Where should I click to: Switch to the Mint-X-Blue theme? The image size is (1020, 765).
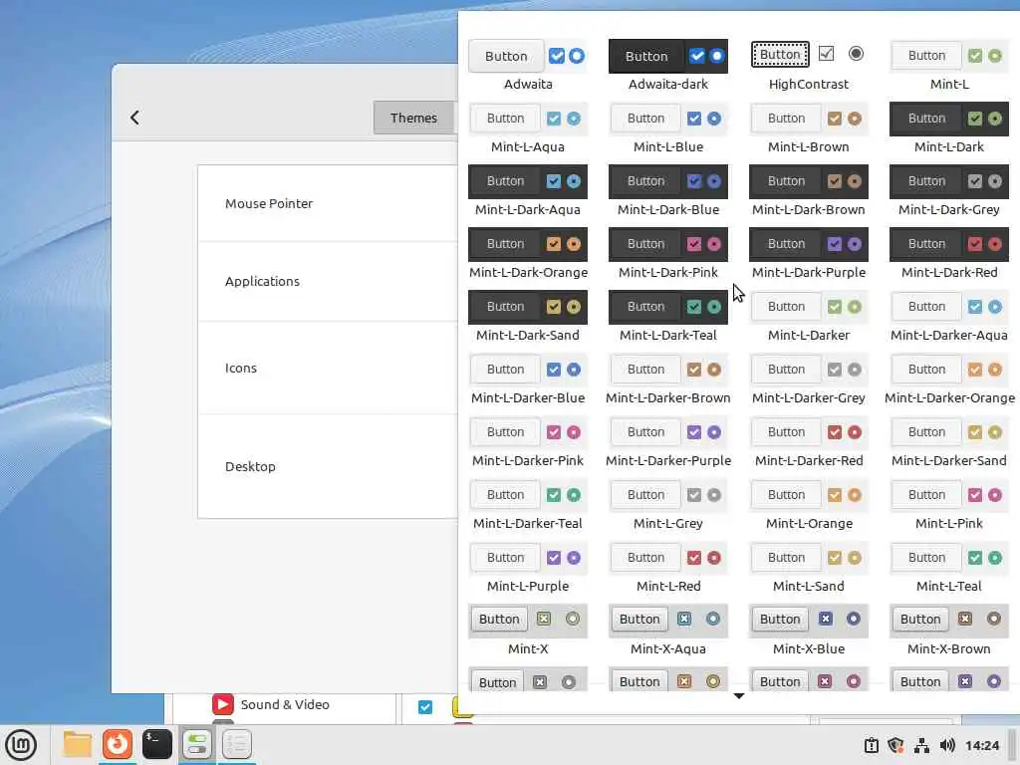pyautogui.click(x=809, y=630)
